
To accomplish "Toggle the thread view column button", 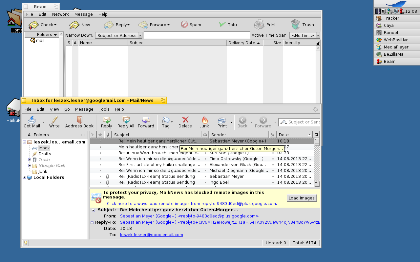I will click(x=93, y=135).
